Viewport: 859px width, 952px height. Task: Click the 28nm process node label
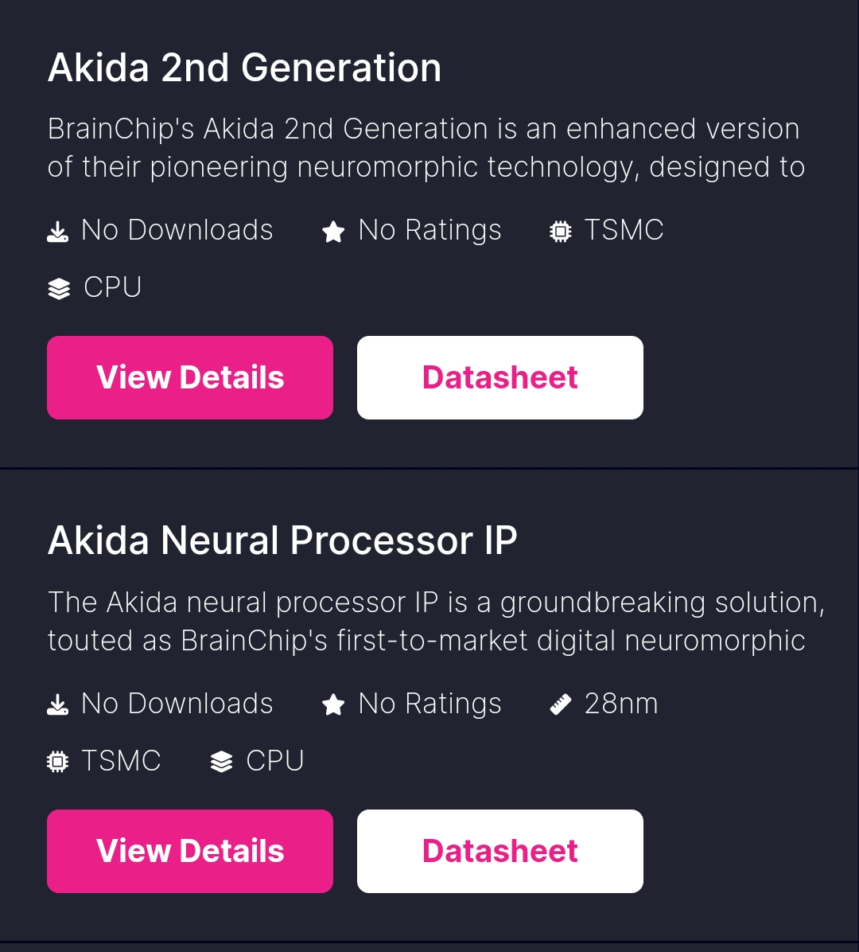point(621,704)
